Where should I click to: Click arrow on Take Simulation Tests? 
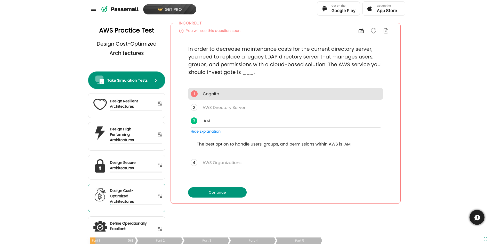pos(156,81)
